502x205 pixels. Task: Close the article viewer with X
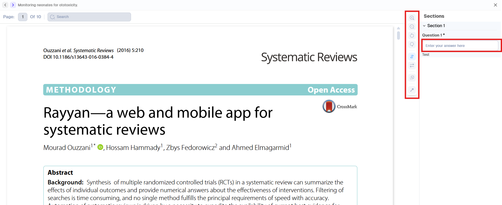coord(495,5)
